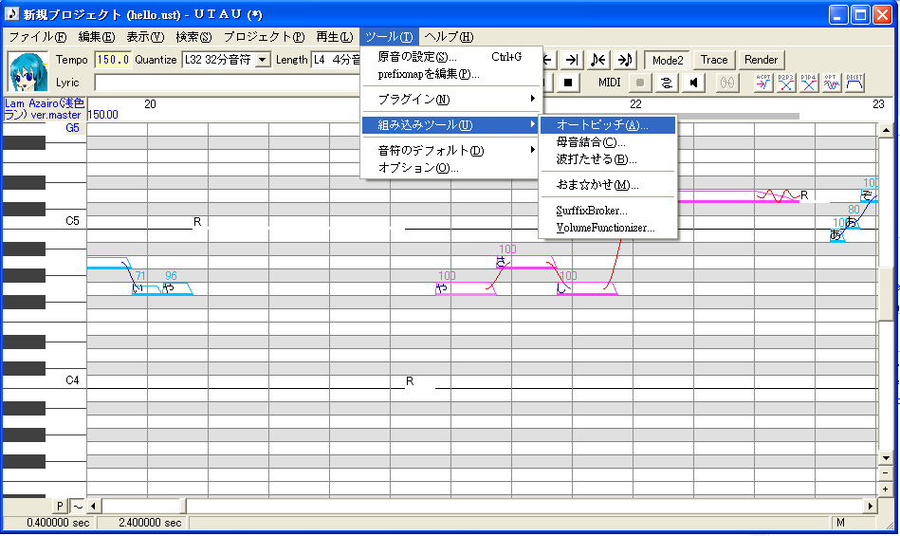Viewport: 900px width, 536px height.
Task: Click the move-to-end arrow icon
Action: coord(571,60)
